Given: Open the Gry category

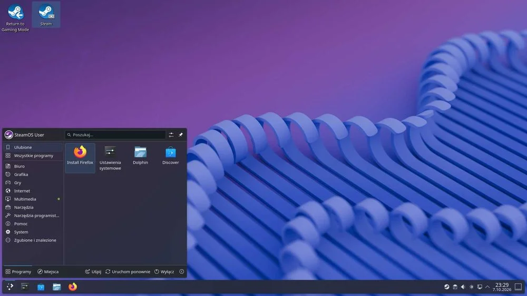Looking at the screenshot, I should (x=33, y=182).
